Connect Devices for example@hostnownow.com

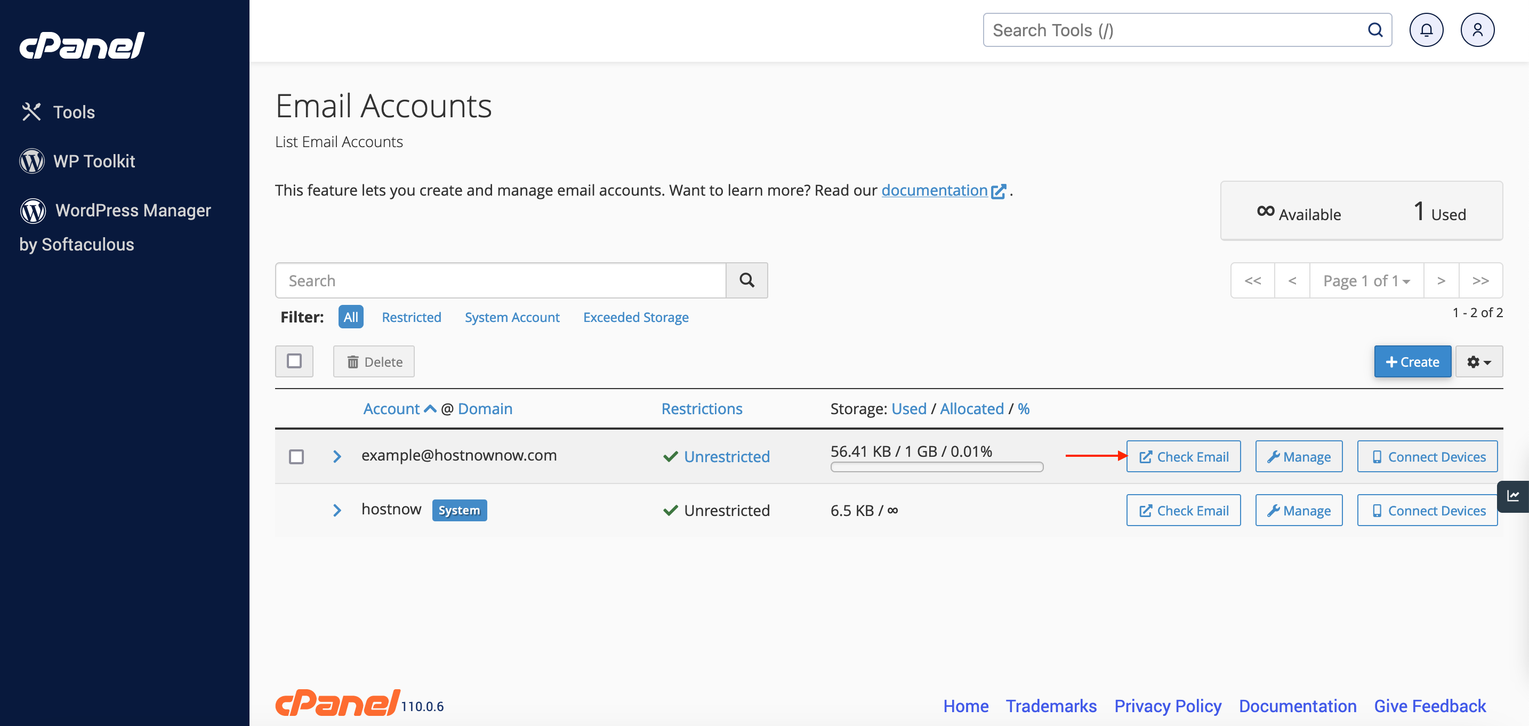pyautogui.click(x=1428, y=456)
